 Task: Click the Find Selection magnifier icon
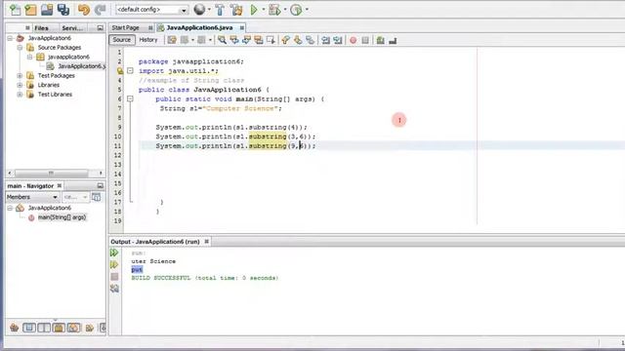(x=222, y=40)
